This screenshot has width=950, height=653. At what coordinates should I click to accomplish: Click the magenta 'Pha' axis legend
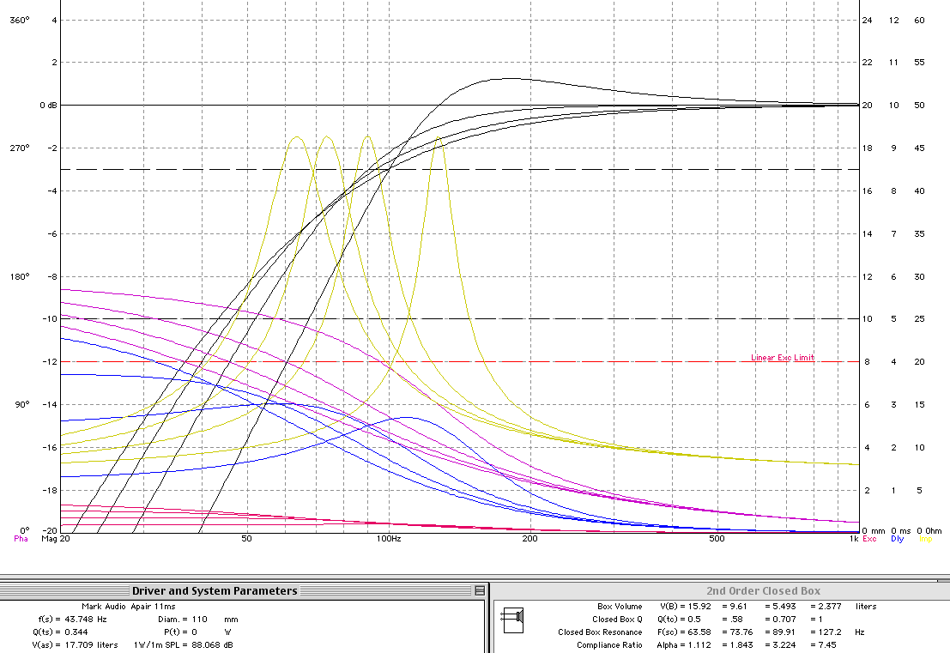pyautogui.click(x=21, y=539)
